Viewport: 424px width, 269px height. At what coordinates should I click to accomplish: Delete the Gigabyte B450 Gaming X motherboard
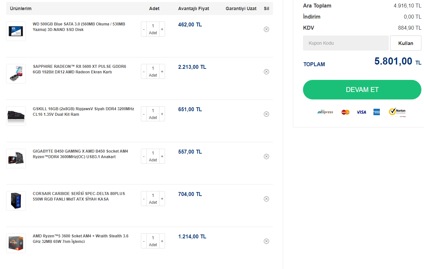click(x=266, y=157)
